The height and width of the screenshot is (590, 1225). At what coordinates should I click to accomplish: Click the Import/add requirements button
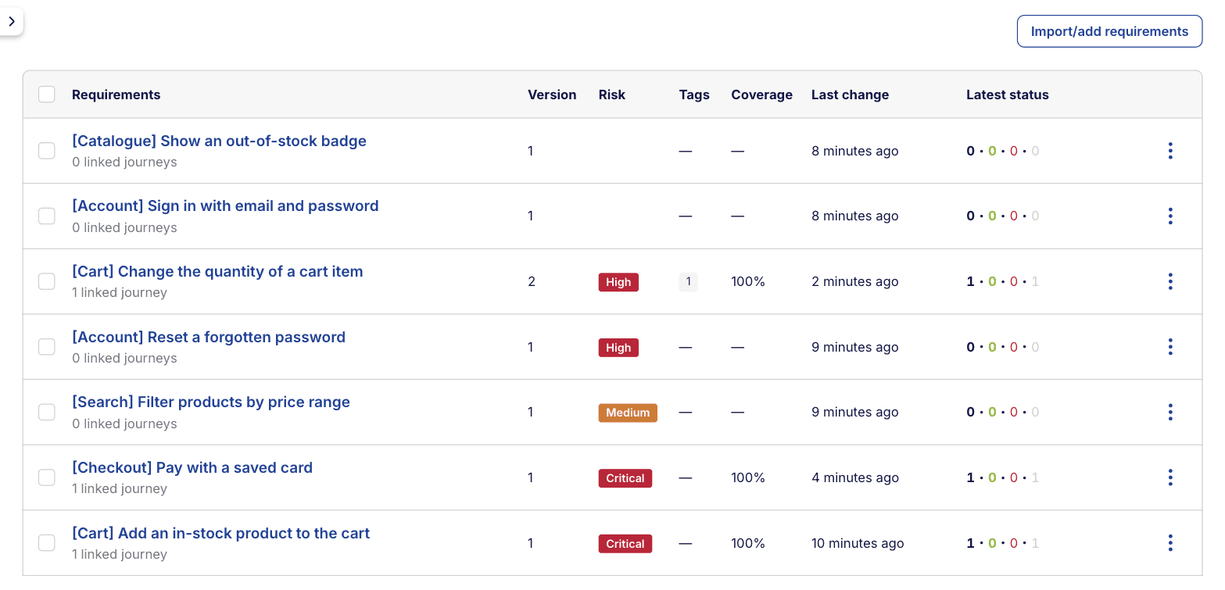coord(1109,31)
